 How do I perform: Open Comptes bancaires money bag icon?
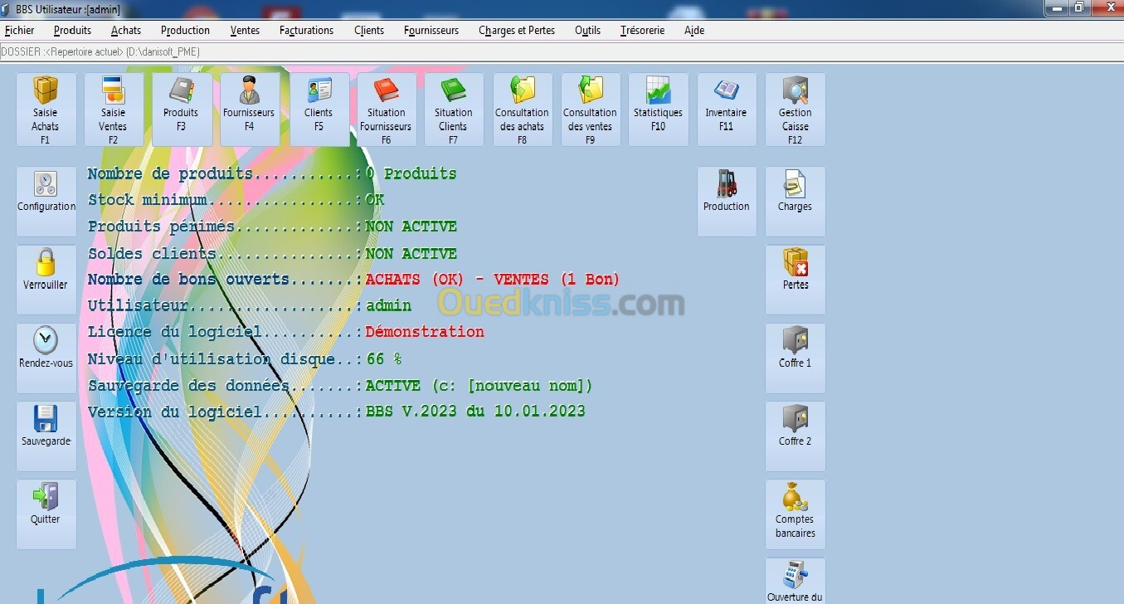pyautogui.click(x=796, y=514)
